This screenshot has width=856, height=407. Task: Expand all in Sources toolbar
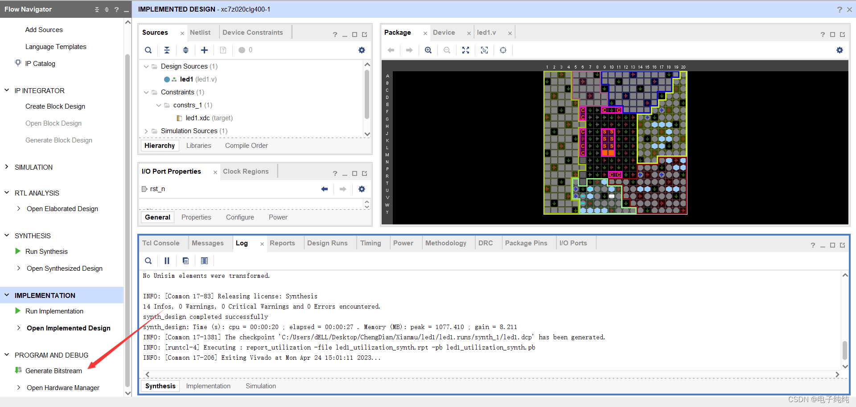click(x=185, y=50)
